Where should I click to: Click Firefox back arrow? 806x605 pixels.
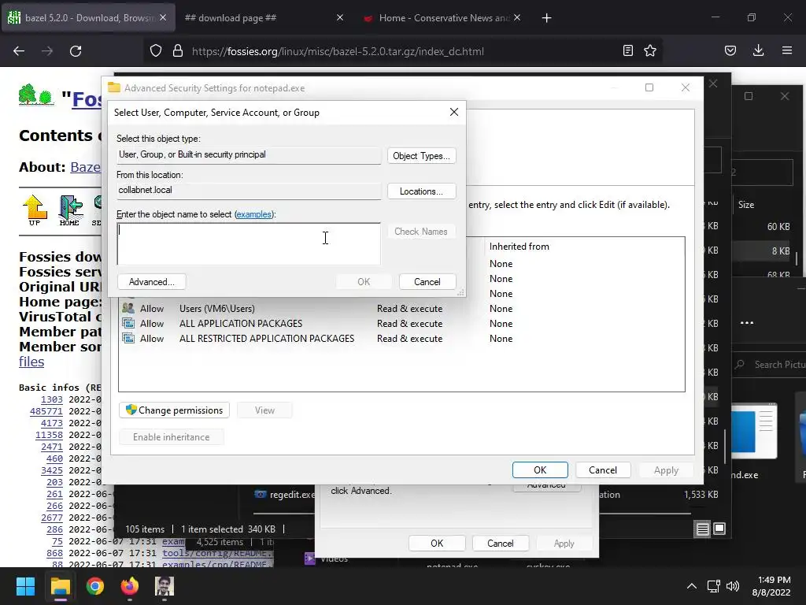19,51
